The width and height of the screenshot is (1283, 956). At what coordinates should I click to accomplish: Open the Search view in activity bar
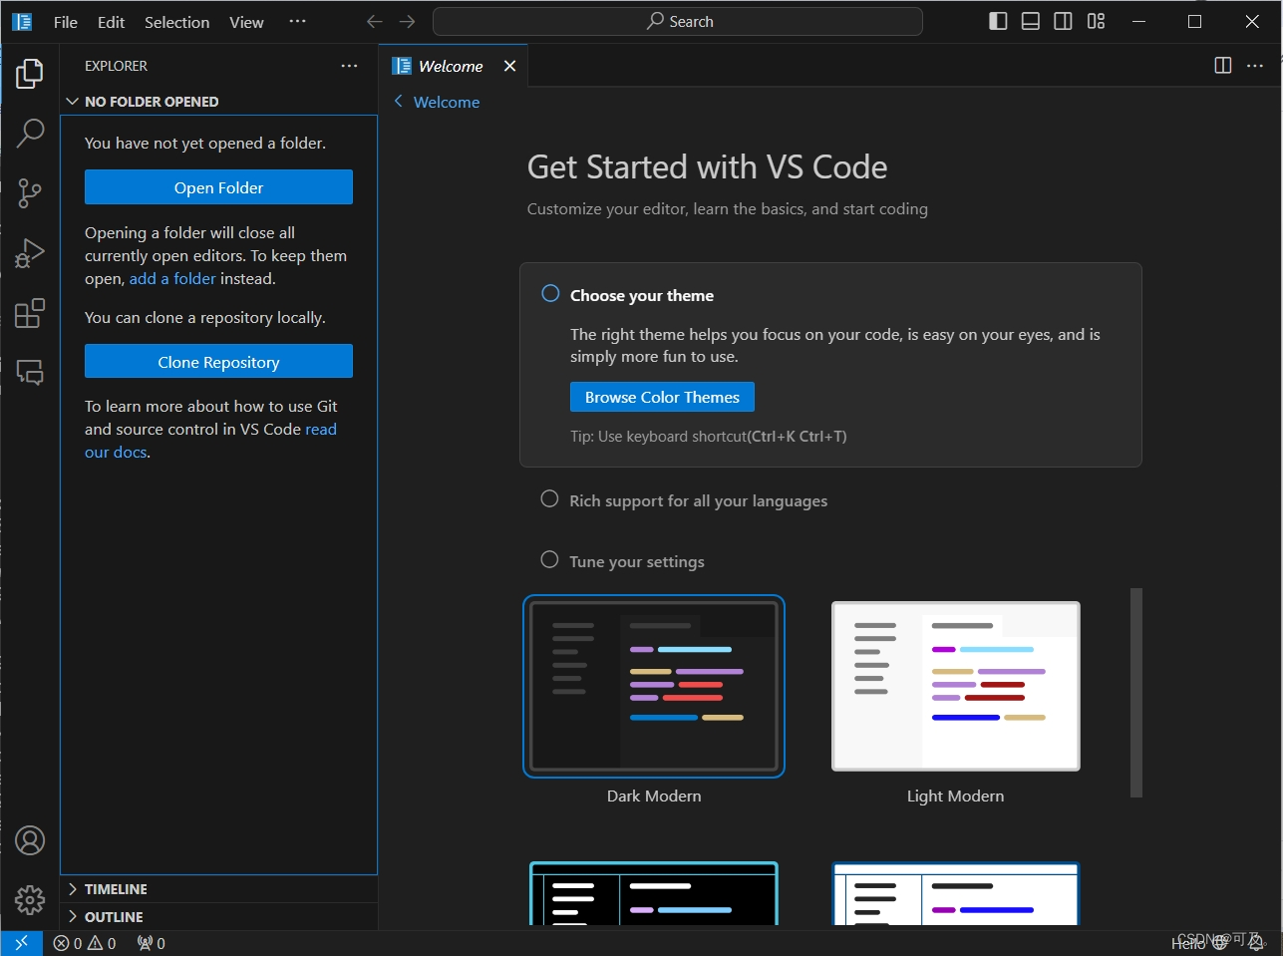pyautogui.click(x=30, y=133)
